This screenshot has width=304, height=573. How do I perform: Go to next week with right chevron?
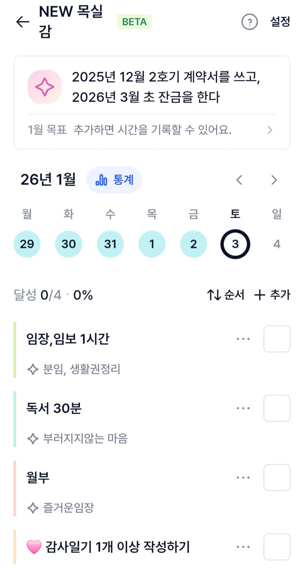click(274, 180)
